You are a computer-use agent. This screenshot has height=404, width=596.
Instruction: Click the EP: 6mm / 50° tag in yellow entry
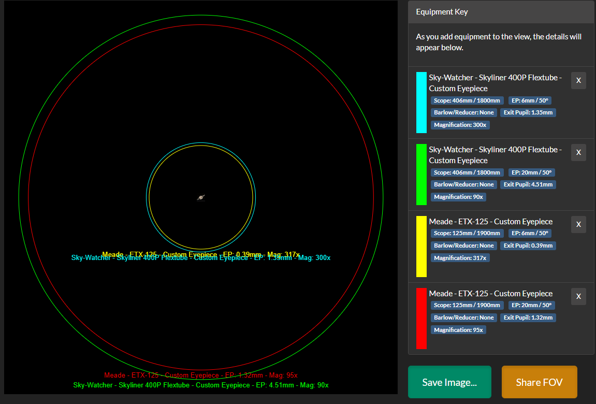click(x=530, y=234)
